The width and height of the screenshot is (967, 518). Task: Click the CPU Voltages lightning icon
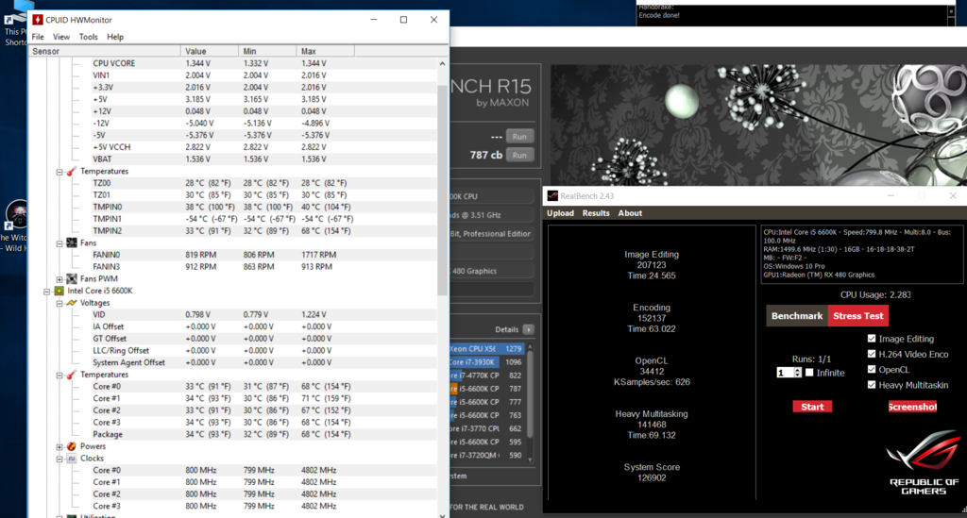[x=72, y=303]
